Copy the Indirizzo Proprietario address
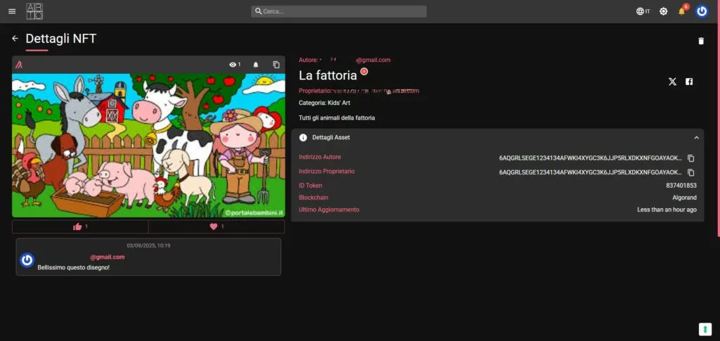The width and height of the screenshot is (720, 341). tap(690, 172)
